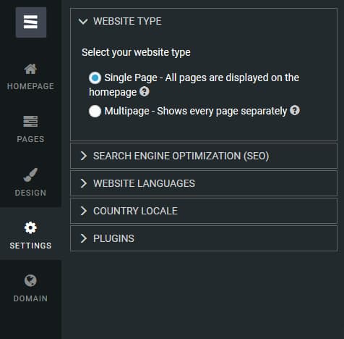Expand the Website Languages section
The image size is (344, 339).
[x=204, y=183]
